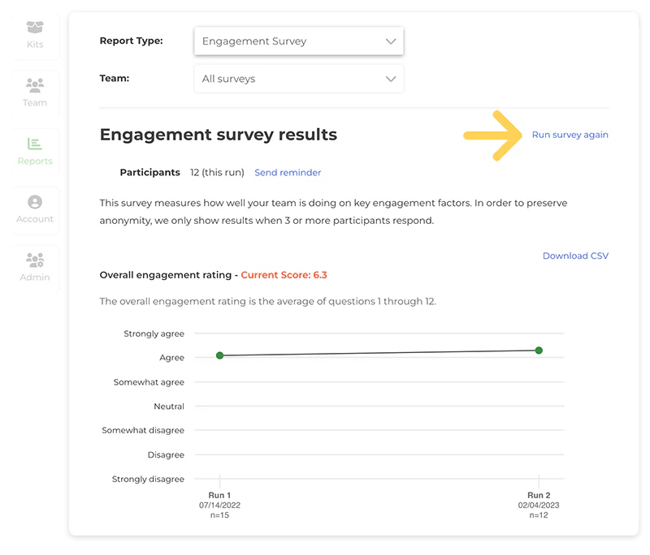Click the Current Score: 6.3 text

pos(284,275)
